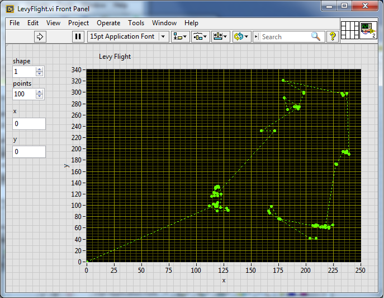384x298 pixels.
Task: Open the Window menu
Action: 164,23
